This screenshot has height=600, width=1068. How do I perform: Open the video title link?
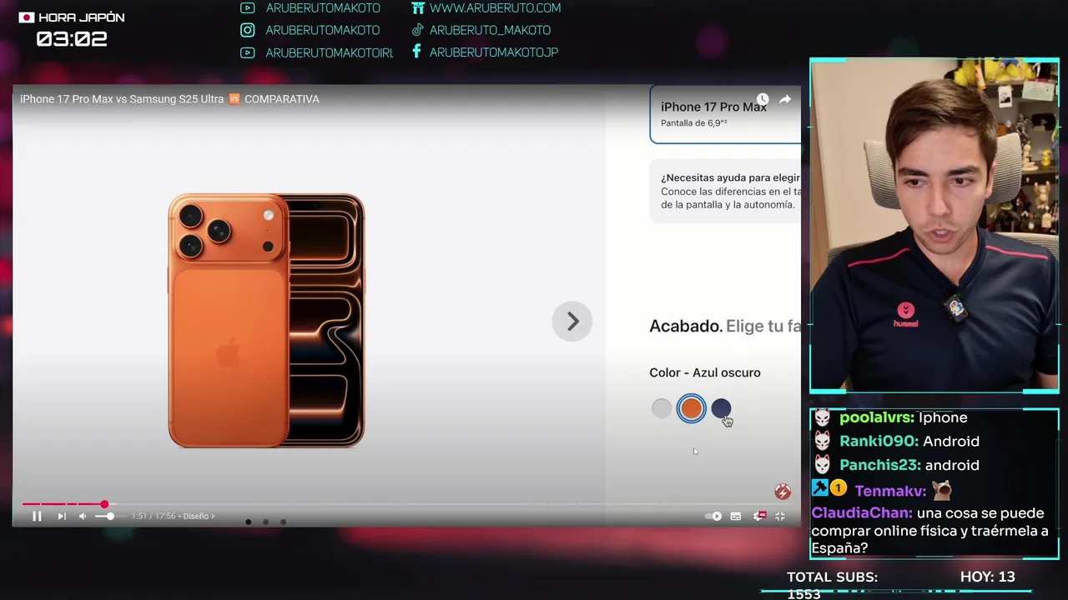pos(169,99)
